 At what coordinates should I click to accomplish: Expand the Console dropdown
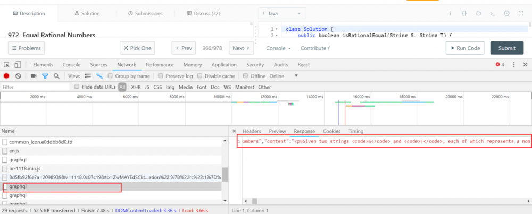click(x=279, y=48)
